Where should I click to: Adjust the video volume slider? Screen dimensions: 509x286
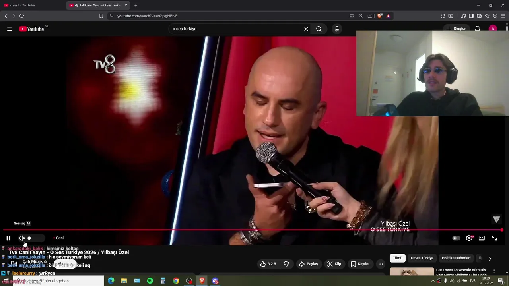click(x=35, y=238)
